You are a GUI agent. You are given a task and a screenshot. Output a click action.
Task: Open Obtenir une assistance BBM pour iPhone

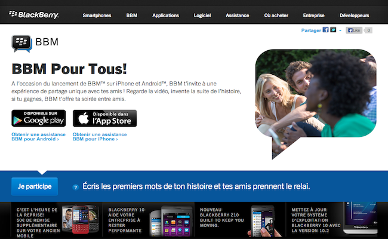[100, 137]
